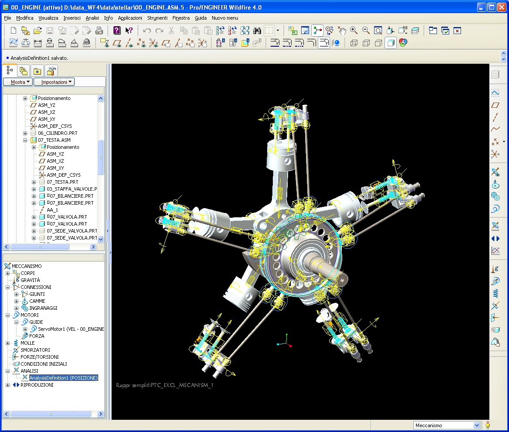Click the weight mass properties icon

coord(87,42)
